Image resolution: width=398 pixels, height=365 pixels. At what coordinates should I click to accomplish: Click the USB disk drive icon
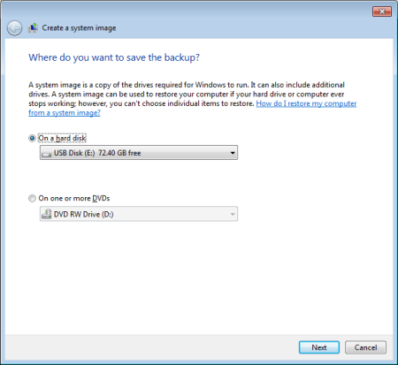tap(46, 154)
